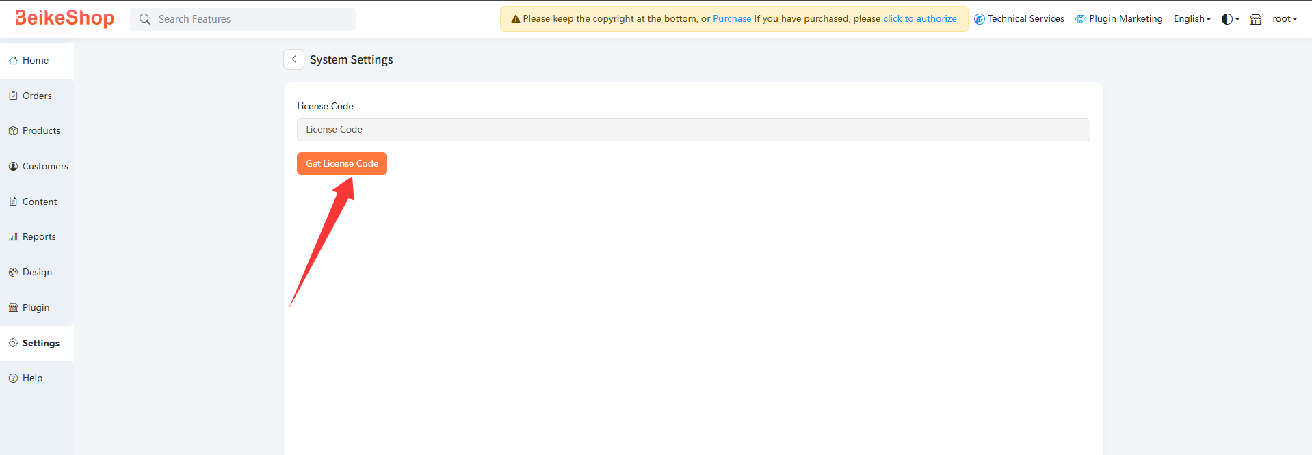Click the BeikeShop logo

pyautogui.click(x=65, y=18)
